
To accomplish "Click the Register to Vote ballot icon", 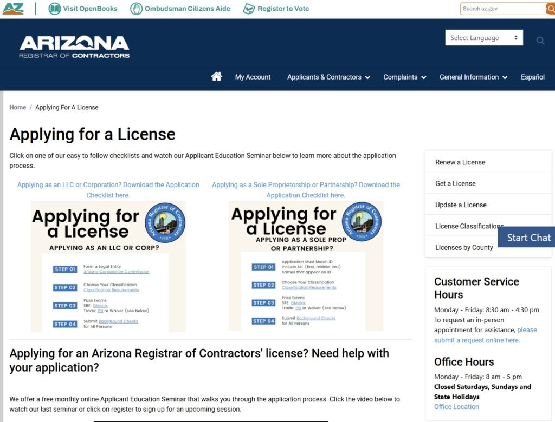I will 249,9.
